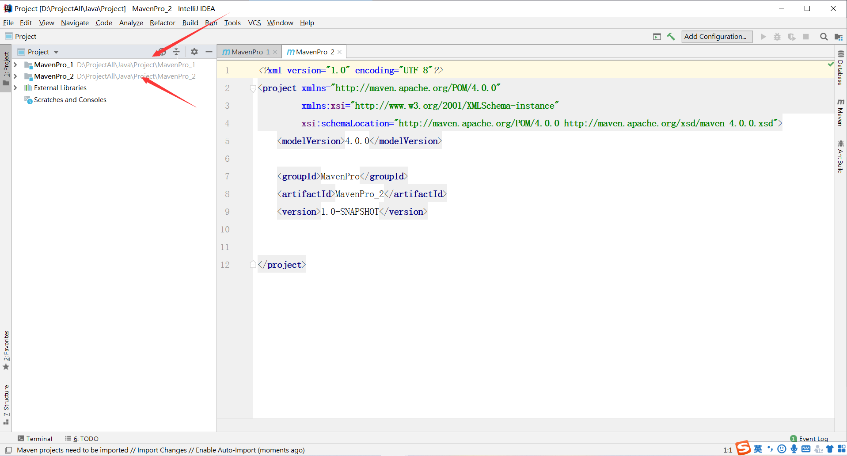The image size is (847, 456).
Task: Click the Sogou emoji smiley icon
Action: click(782, 449)
